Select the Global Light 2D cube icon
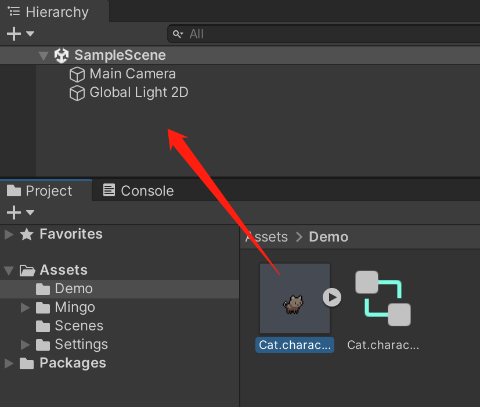Screen dimensions: 480x407 coord(77,93)
